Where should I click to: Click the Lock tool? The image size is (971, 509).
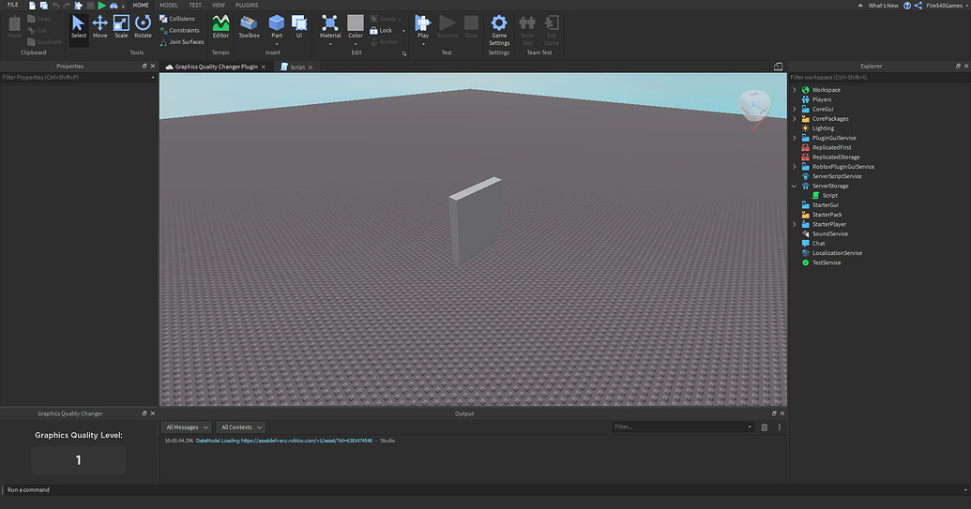click(x=382, y=30)
